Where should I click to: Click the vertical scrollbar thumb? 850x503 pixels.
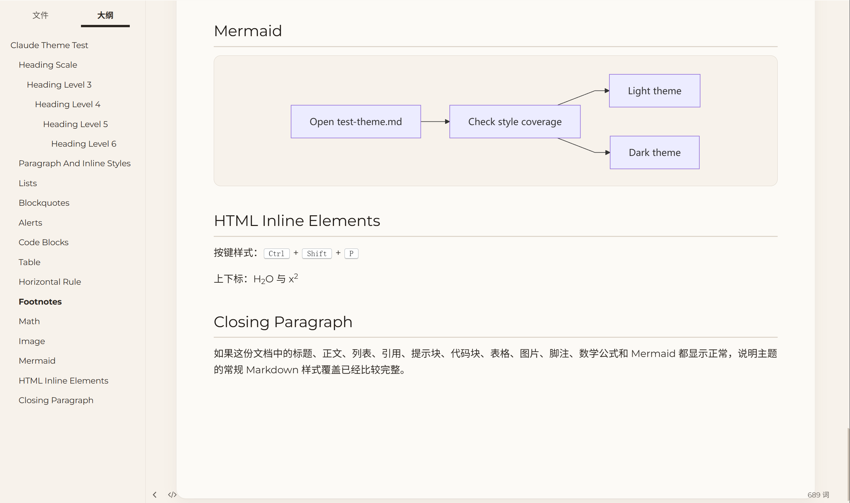coord(848,465)
